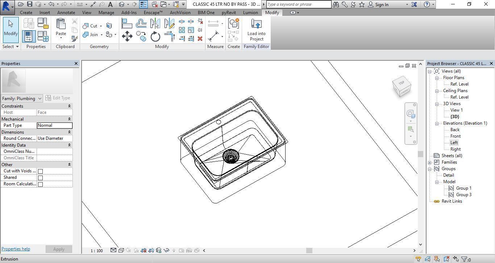Select the Copy tool in Modify panel

coord(141,36)
